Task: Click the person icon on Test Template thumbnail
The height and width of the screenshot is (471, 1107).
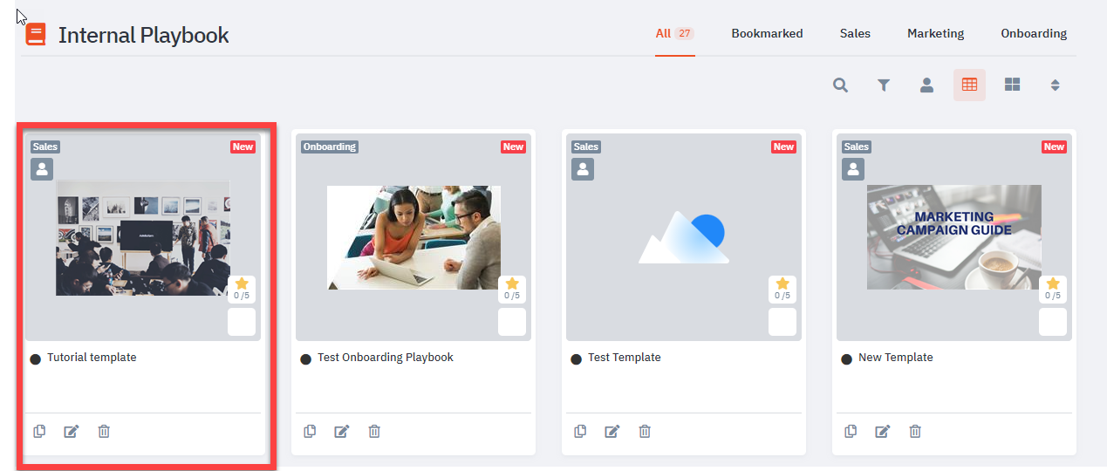Action: pyautogui.click(x=583, y=169)
